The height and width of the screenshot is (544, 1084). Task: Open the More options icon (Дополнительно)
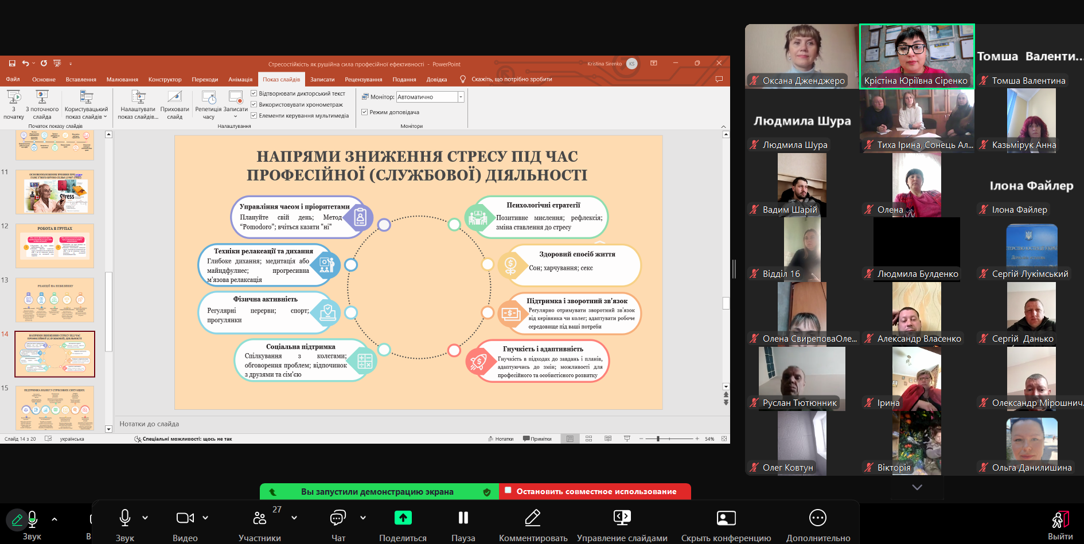point(817,518)
